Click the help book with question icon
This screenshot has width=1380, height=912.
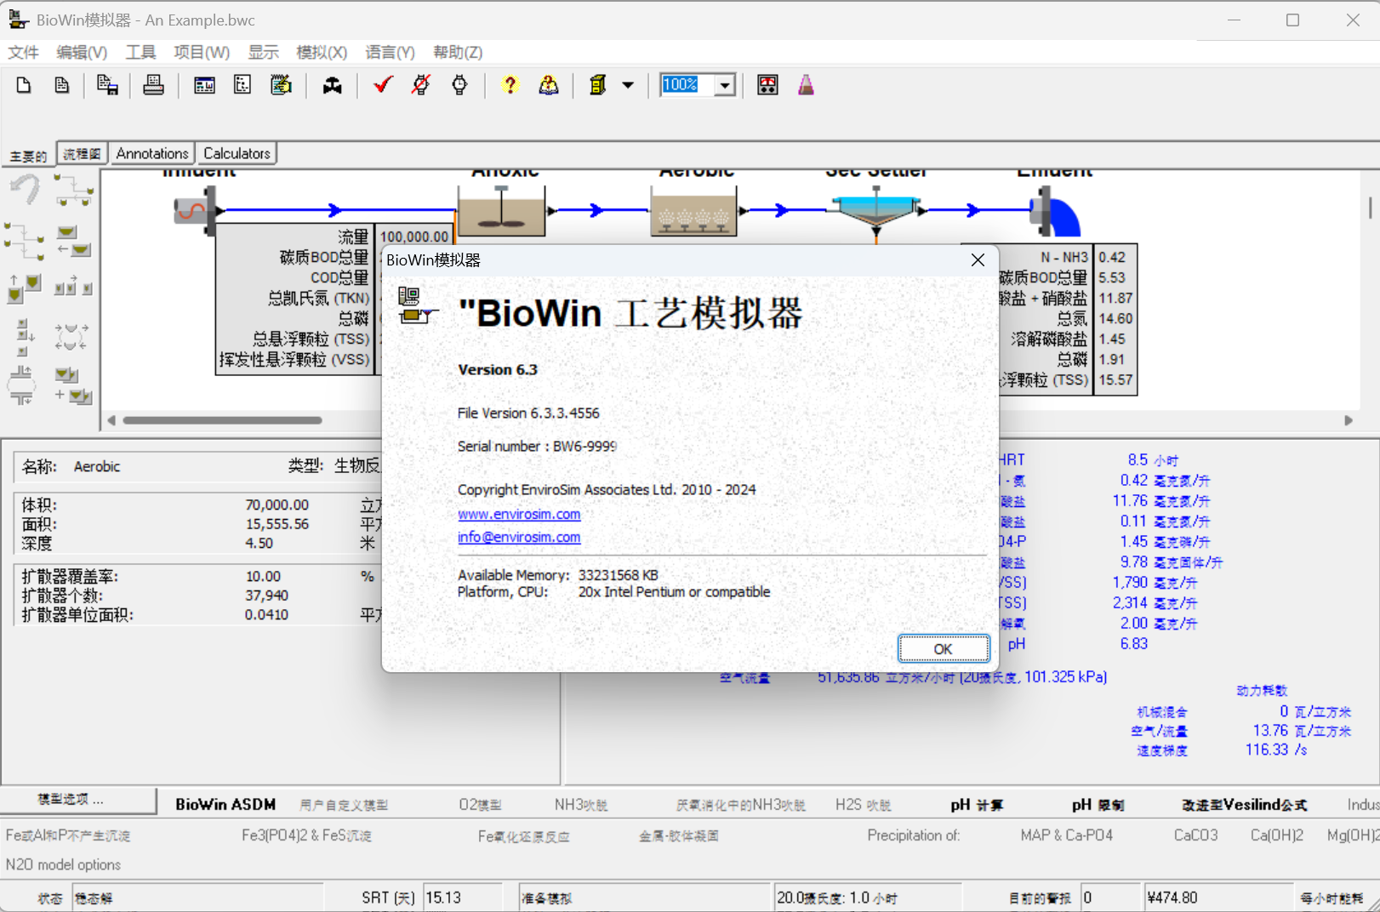tap(549, 85)
